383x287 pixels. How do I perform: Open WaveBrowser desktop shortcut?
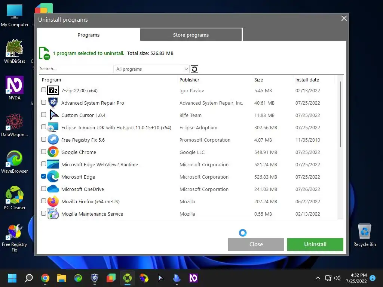[15, 161]
